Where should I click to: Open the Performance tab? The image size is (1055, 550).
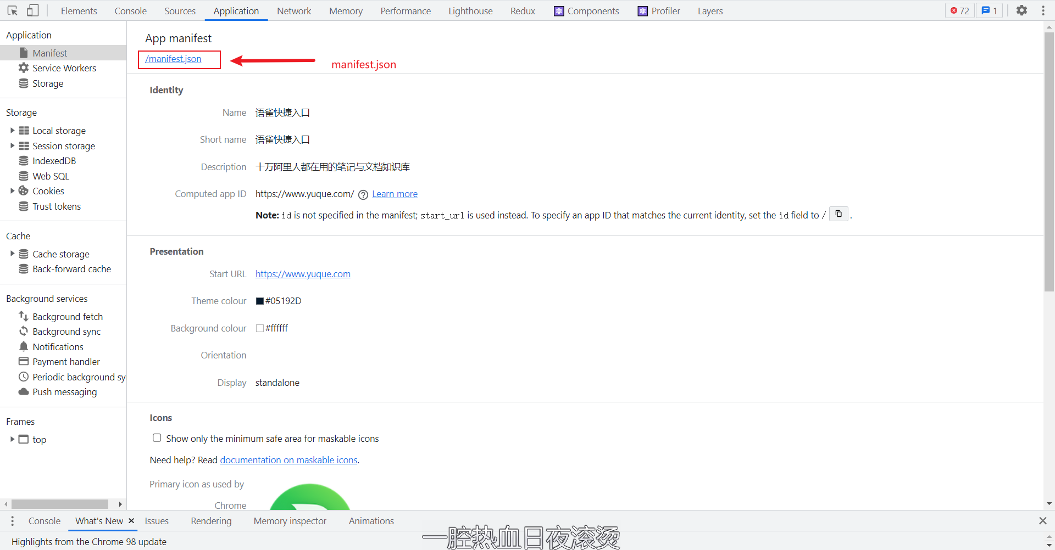[406, 11]
